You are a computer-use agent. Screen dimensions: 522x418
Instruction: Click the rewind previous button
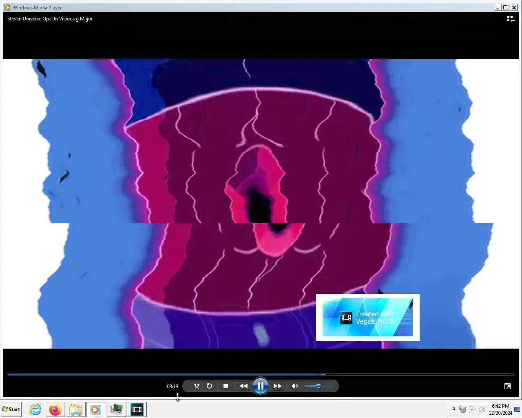243,386
